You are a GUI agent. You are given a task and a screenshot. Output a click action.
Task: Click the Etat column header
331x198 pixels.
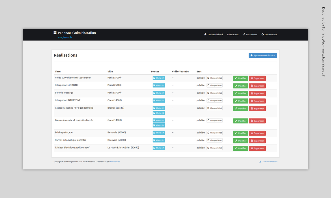[x=199, y=72]
